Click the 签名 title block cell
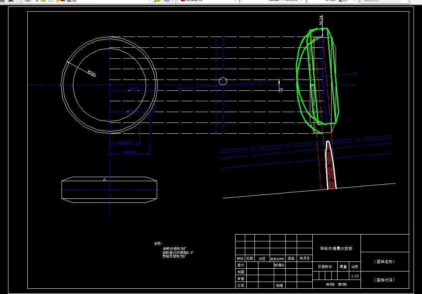Image resolution: width=422 pixels, height=294 pixels. tap(291, 259)
